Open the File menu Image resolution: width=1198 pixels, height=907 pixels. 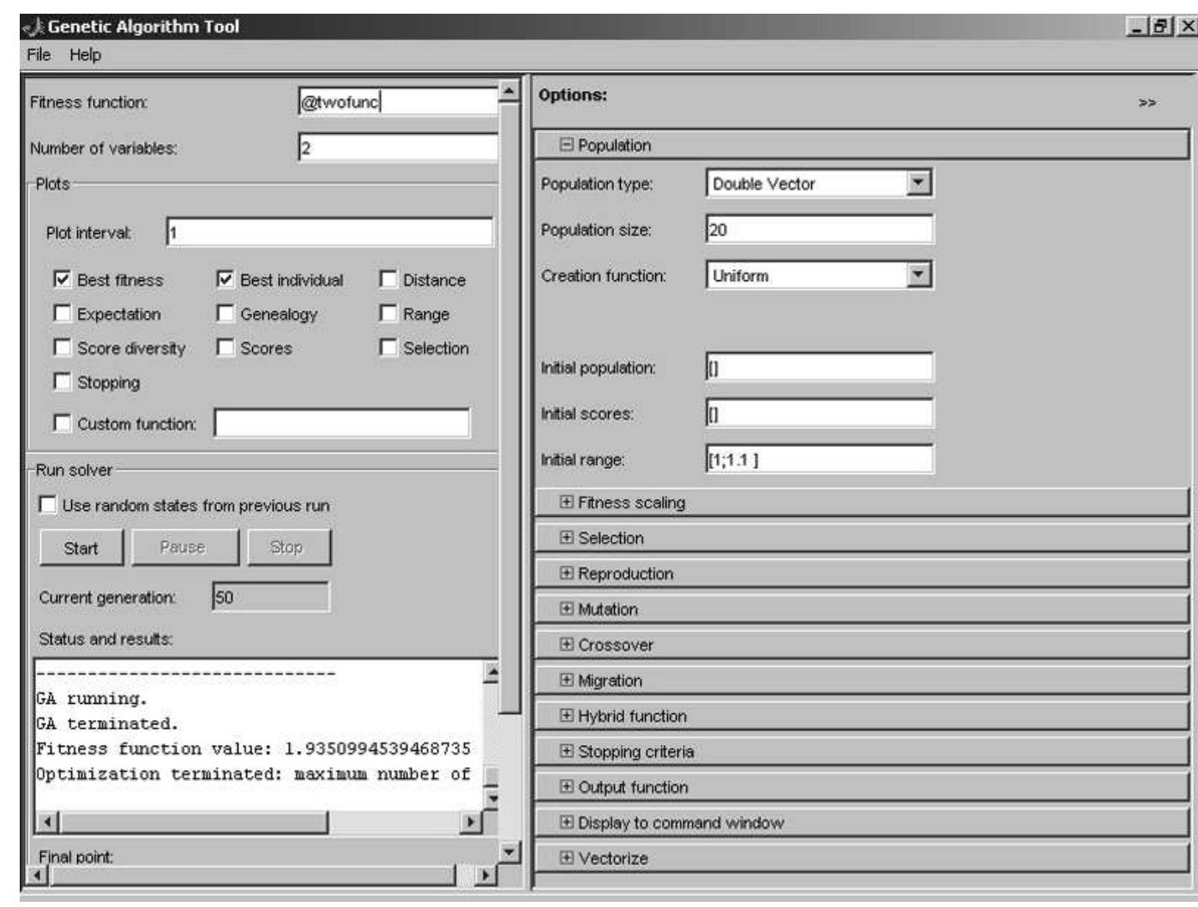click(x=39, y=55)
